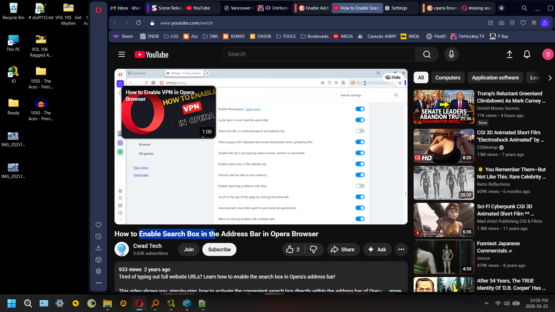
Task: Expand description with more link
Action: tap(395, 290)
